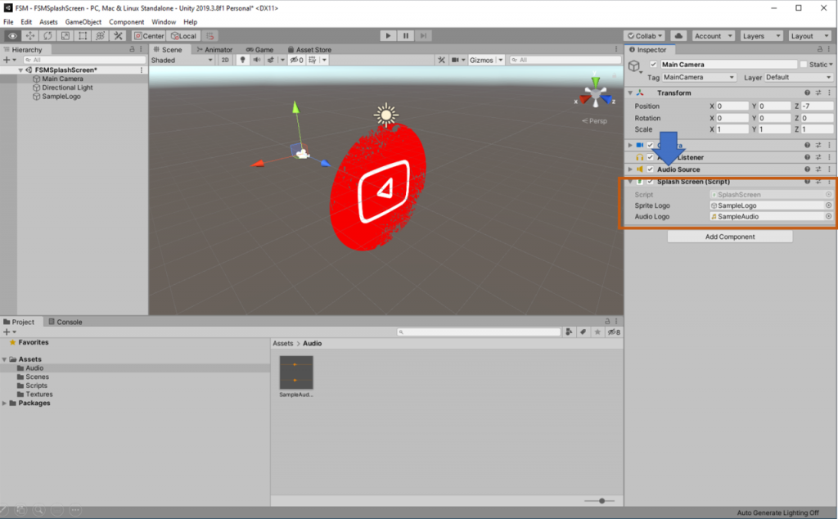Collapse the FSMSplashScreen scene in Hierarchy
Viewport: 838px width, 519px height.
[20, 70]
